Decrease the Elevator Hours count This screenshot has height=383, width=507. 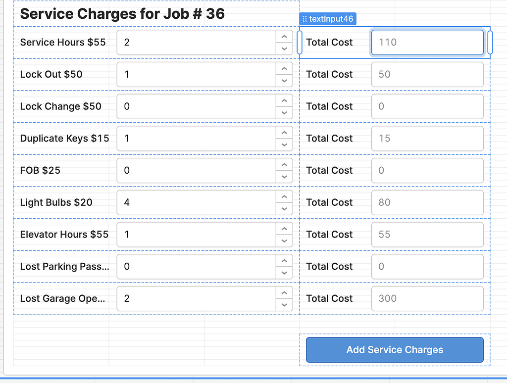[284, 240]
